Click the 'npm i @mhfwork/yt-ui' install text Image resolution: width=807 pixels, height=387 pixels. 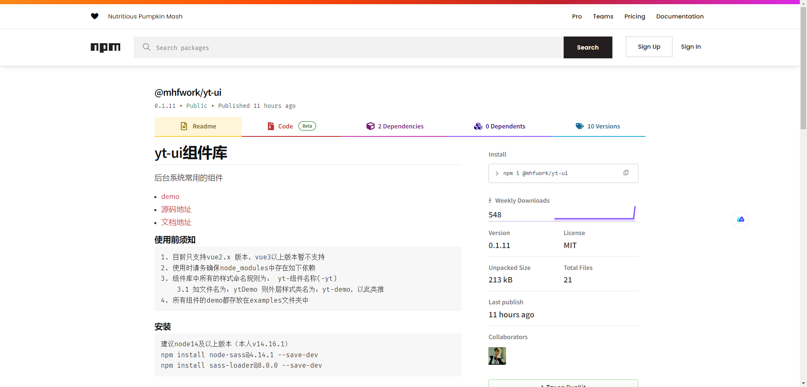535,173
